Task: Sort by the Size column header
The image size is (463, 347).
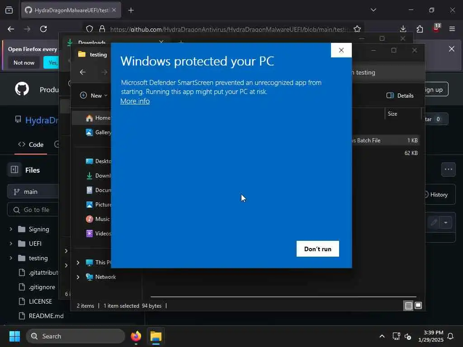Action: click(402, 114)
